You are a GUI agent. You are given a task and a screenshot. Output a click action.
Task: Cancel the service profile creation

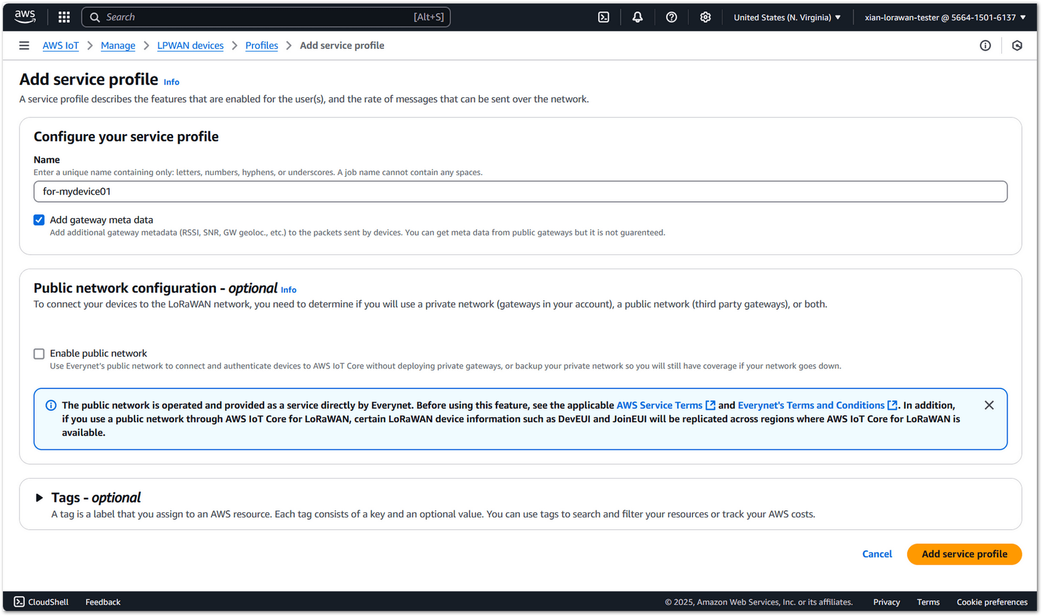click(x=877, y=554)
